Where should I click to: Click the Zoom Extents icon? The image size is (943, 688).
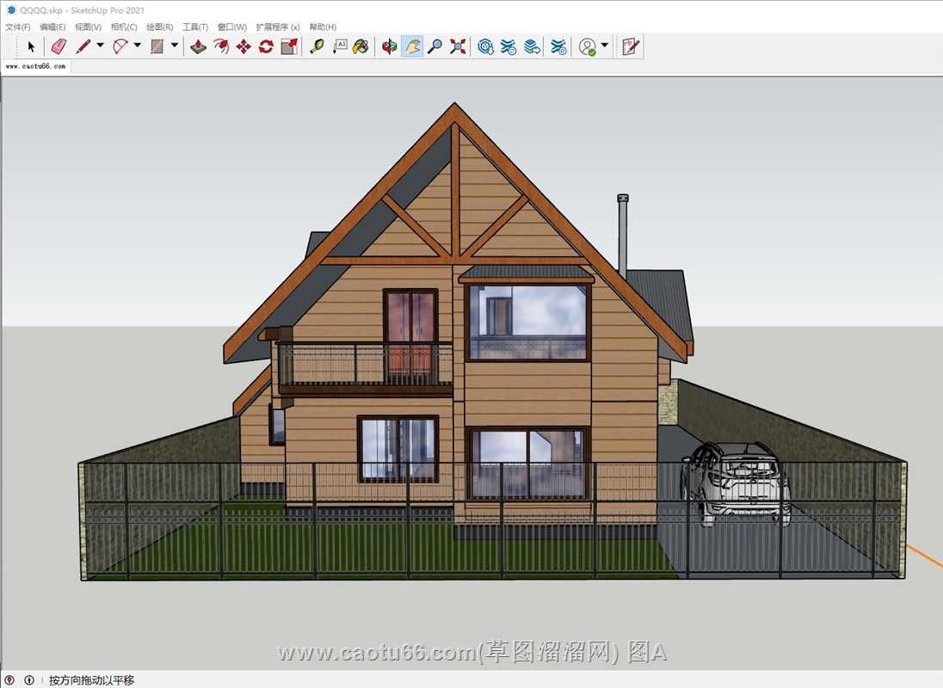click(x=458, y=46)
